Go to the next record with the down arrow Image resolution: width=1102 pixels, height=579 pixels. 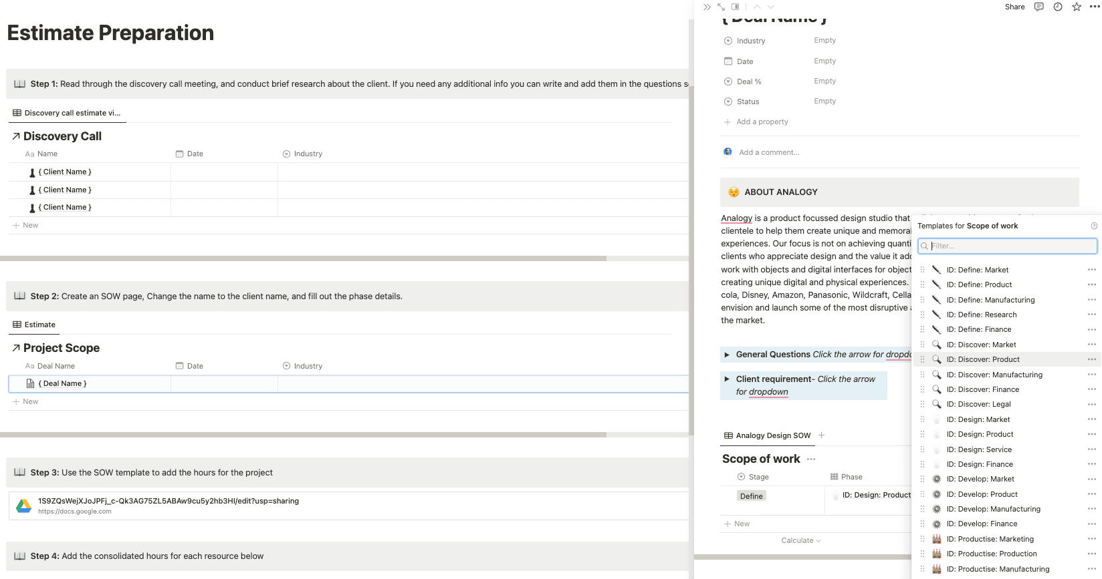(x=771, y=7)
